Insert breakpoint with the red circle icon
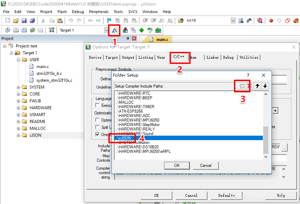This screenshot has height=204, width=300. tap(271, 21)
